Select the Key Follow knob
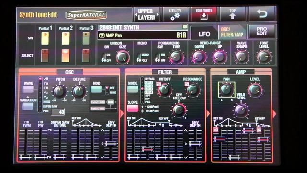307x173 pixels. 178,110
